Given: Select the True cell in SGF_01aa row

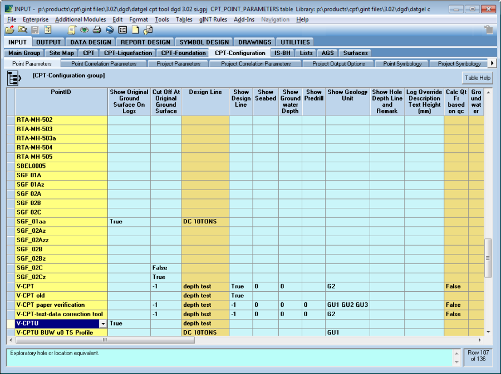Looking at the screenshot, I should click(129, 221).
